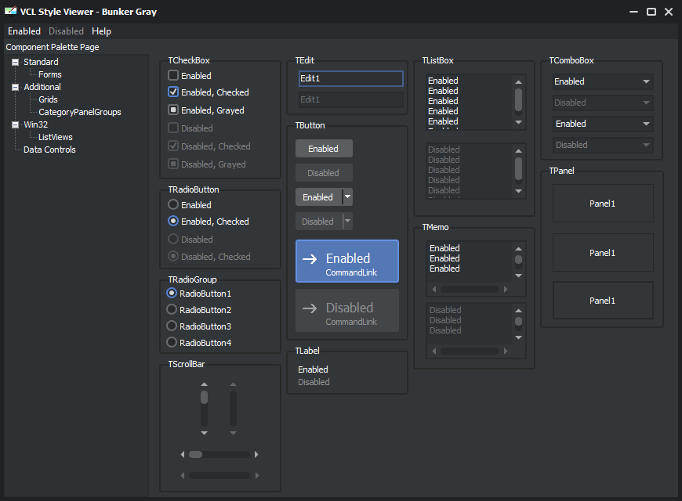The image size is (682, 501).
Task: Open the Enabled menu in the menu bar
Action: point(24,31)
